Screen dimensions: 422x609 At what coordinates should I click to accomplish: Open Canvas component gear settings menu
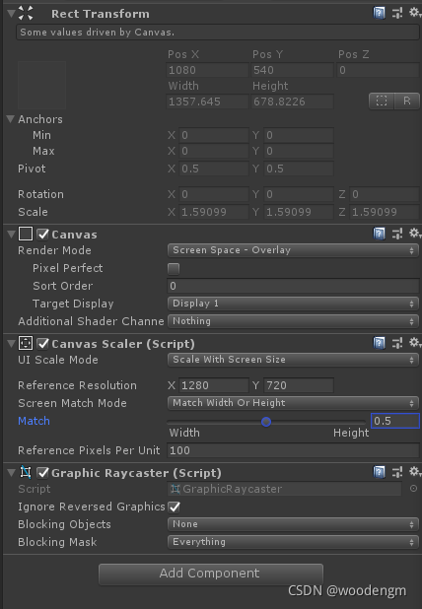(415, 233)
